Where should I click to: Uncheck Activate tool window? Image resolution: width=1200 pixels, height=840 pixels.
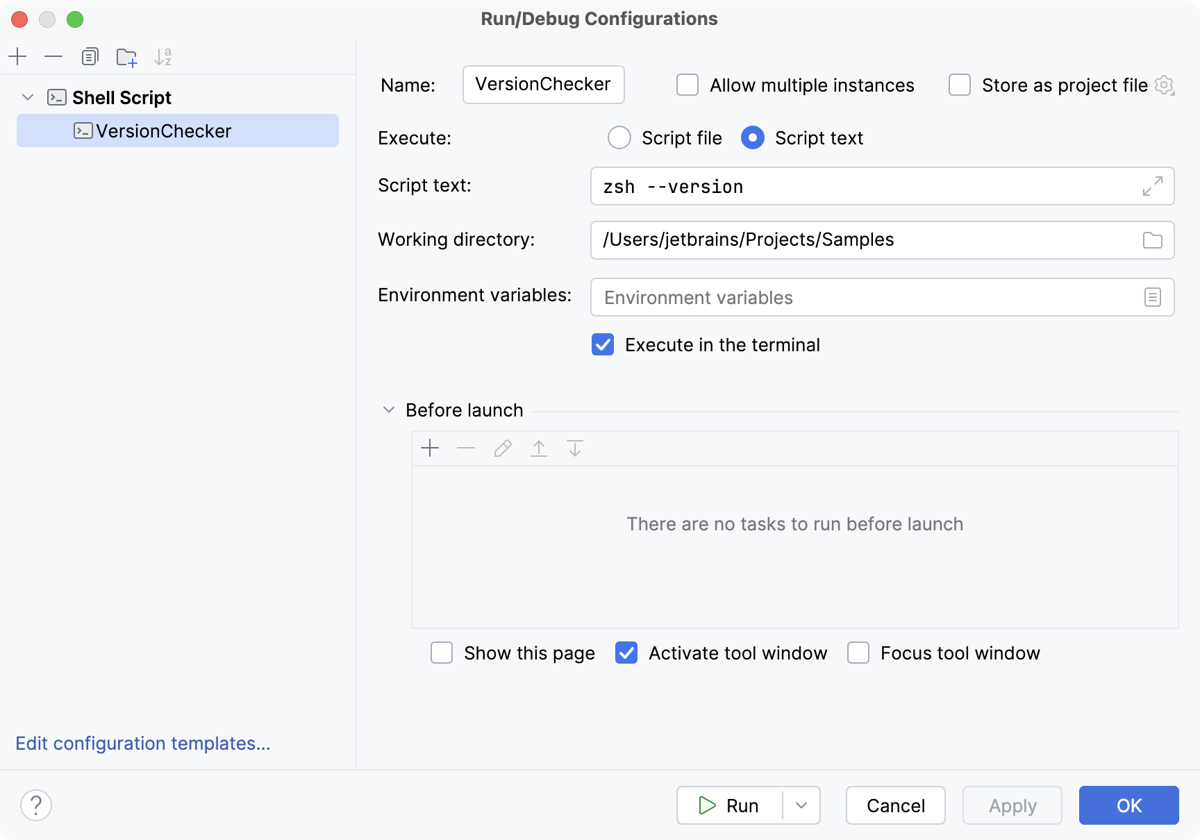pos(626,653)
